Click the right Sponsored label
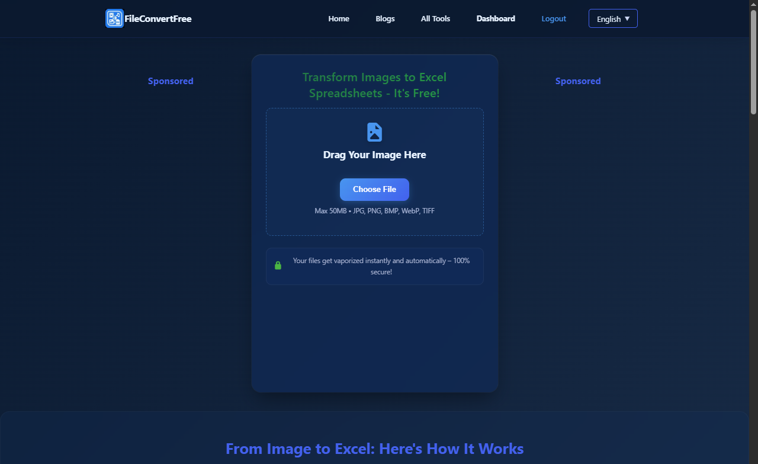758x464 pixels. [578, 81]
